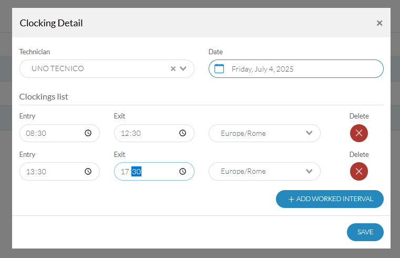
Task: Close the Clocking Detail dialog
Action: pos(380,23)
